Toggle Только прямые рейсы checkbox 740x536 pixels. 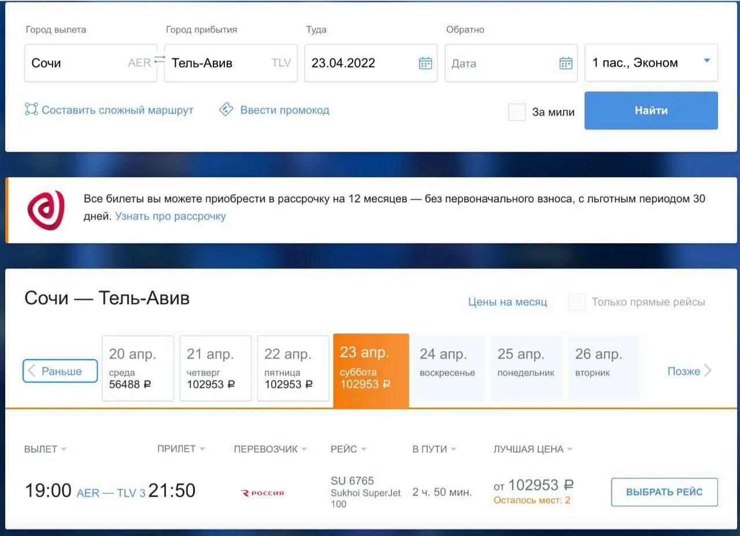(x=576, y=302)
